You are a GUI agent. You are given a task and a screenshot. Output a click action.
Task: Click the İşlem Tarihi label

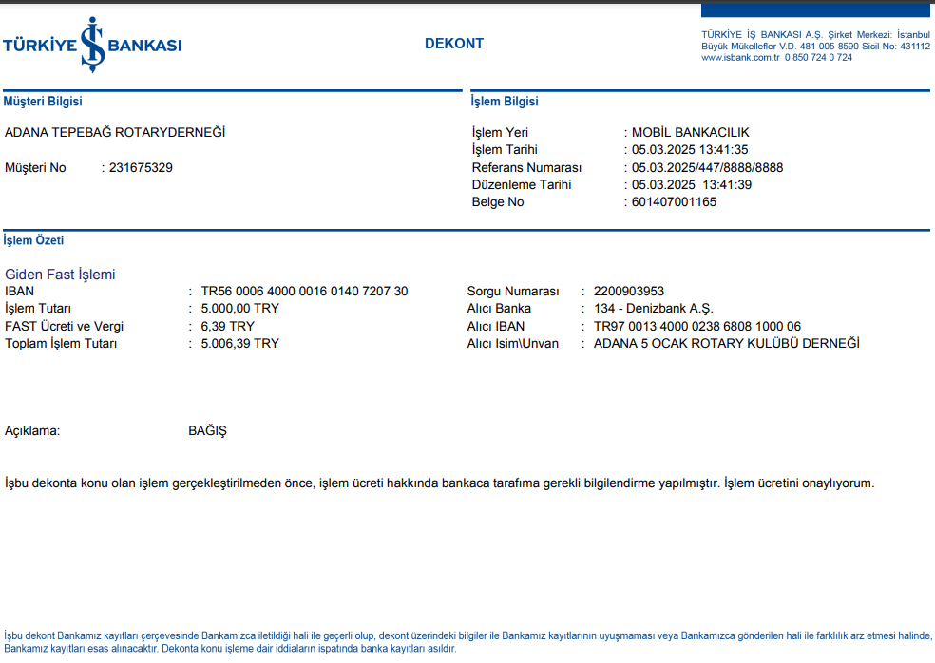505,150
